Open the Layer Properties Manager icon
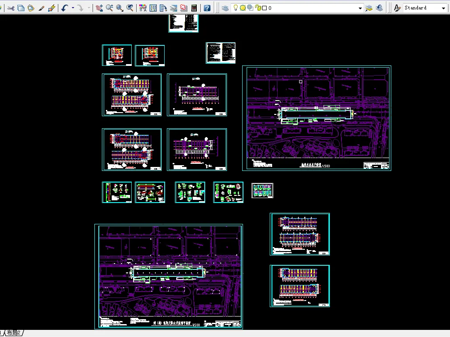This screenshot has height=337, width=450. (225, 8)
